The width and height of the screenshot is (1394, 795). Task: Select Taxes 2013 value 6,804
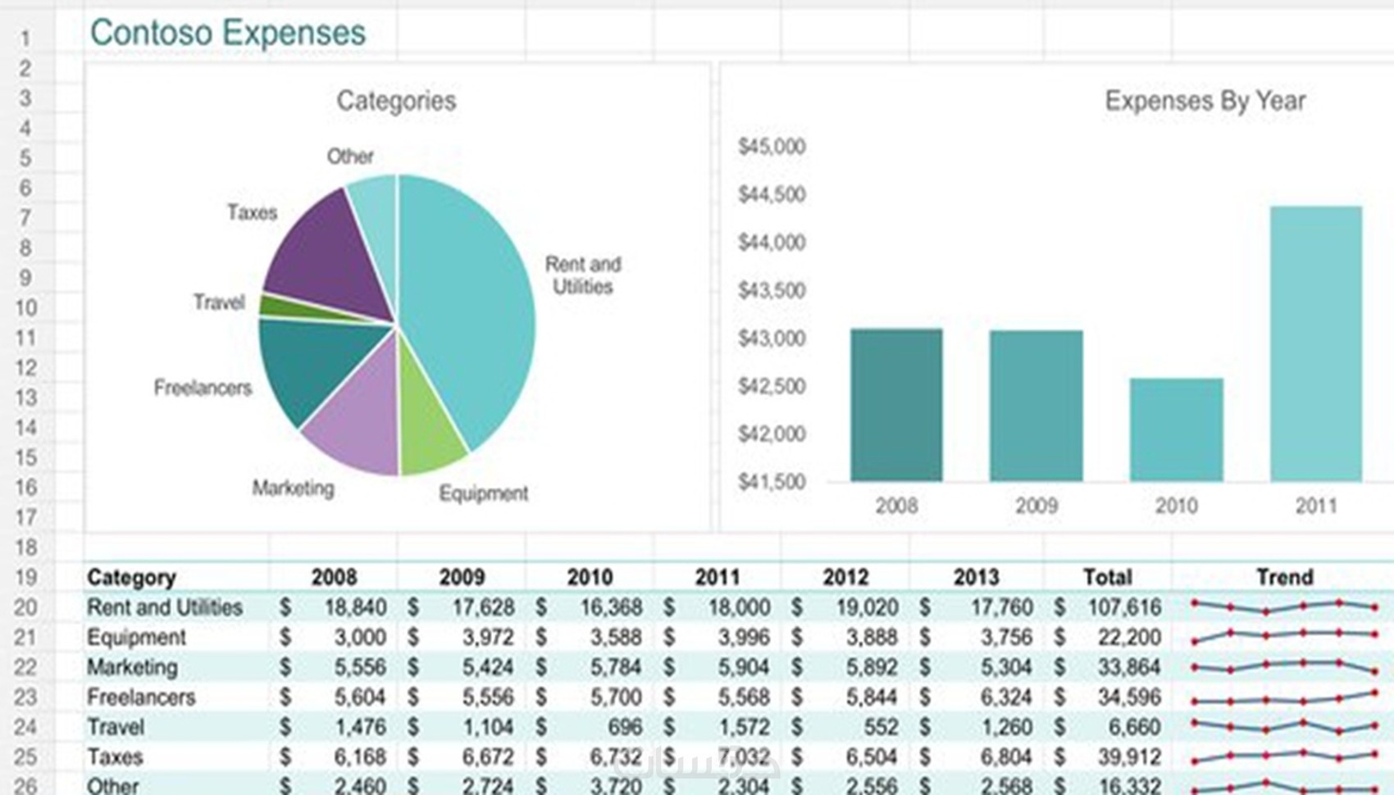tap(976, 757)
